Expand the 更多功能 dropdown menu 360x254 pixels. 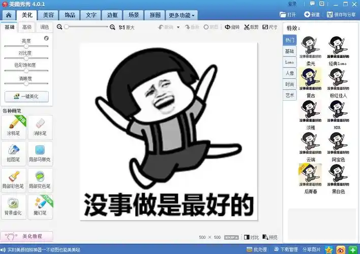pos(182,15)
